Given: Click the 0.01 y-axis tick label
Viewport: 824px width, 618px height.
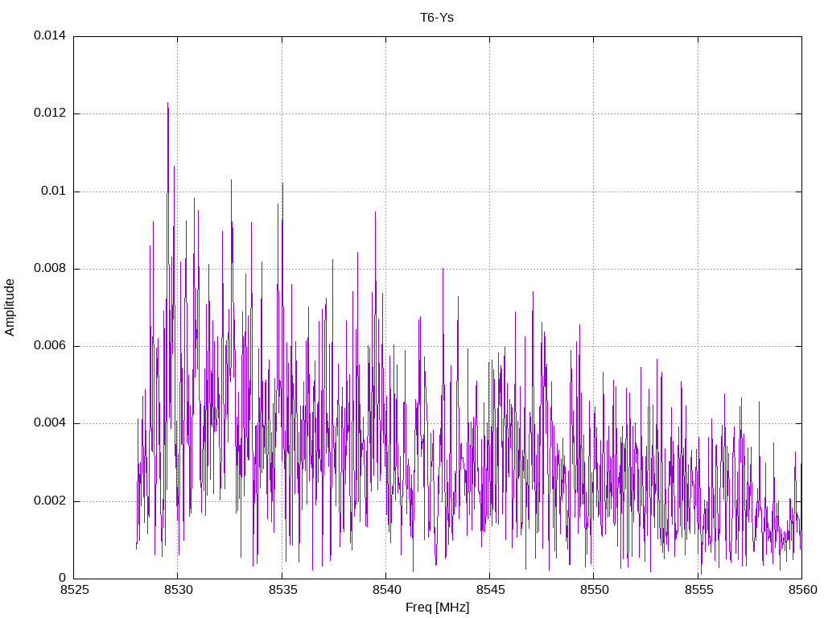Looking at the screenshot, I should coord(54,191).
